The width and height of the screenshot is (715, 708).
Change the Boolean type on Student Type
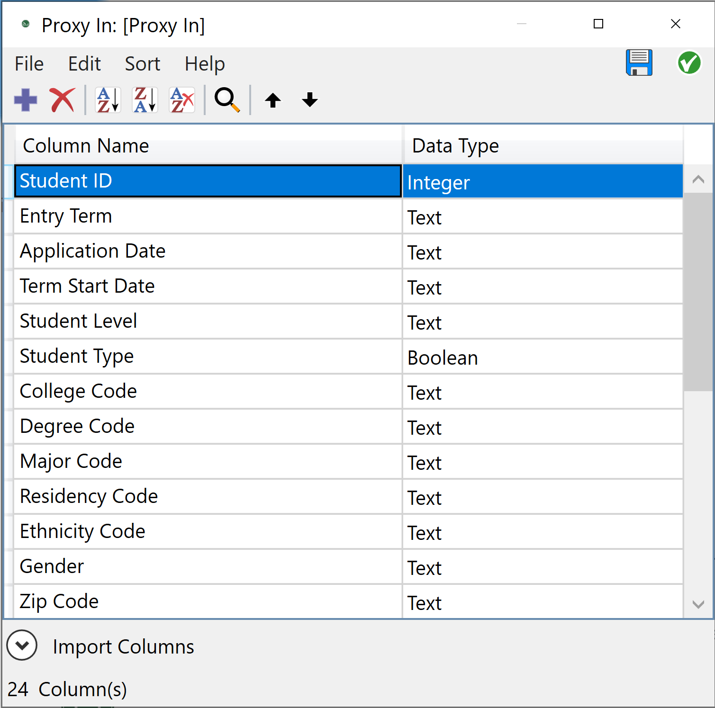542,357
